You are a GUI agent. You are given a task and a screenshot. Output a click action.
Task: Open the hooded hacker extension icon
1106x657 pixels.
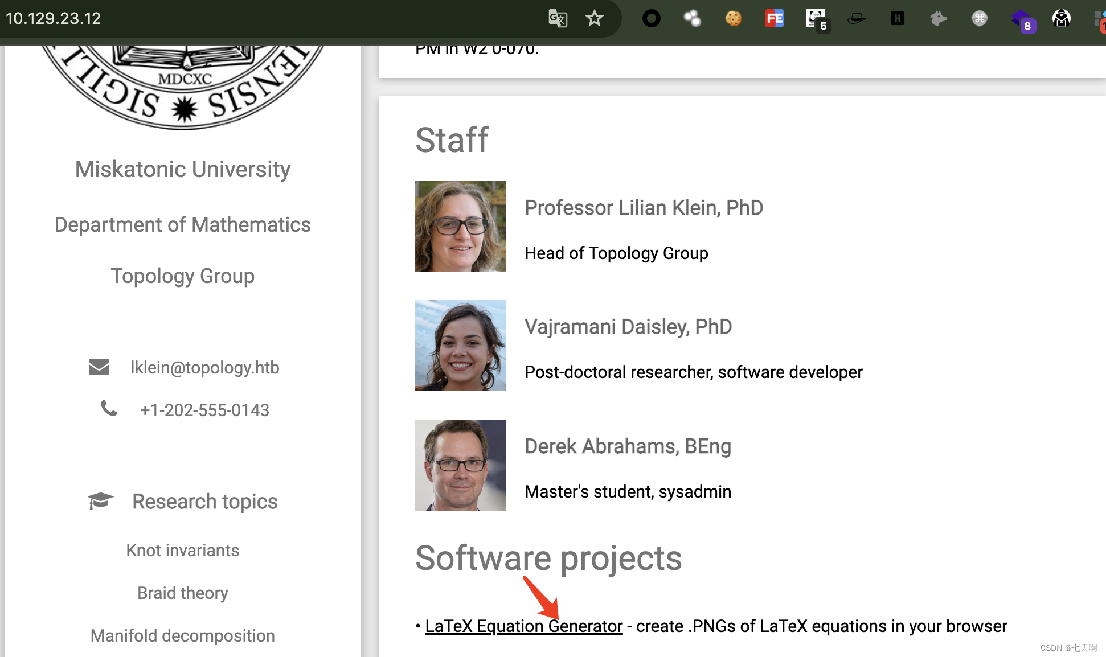click(1061, 19)
